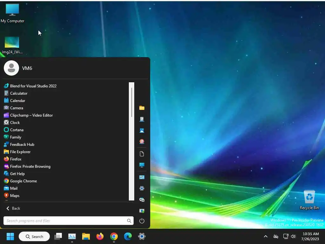Launch the Camera app
325x244 pixels.
point(13,108)
